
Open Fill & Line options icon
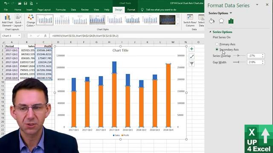click(x=212, y=21)
